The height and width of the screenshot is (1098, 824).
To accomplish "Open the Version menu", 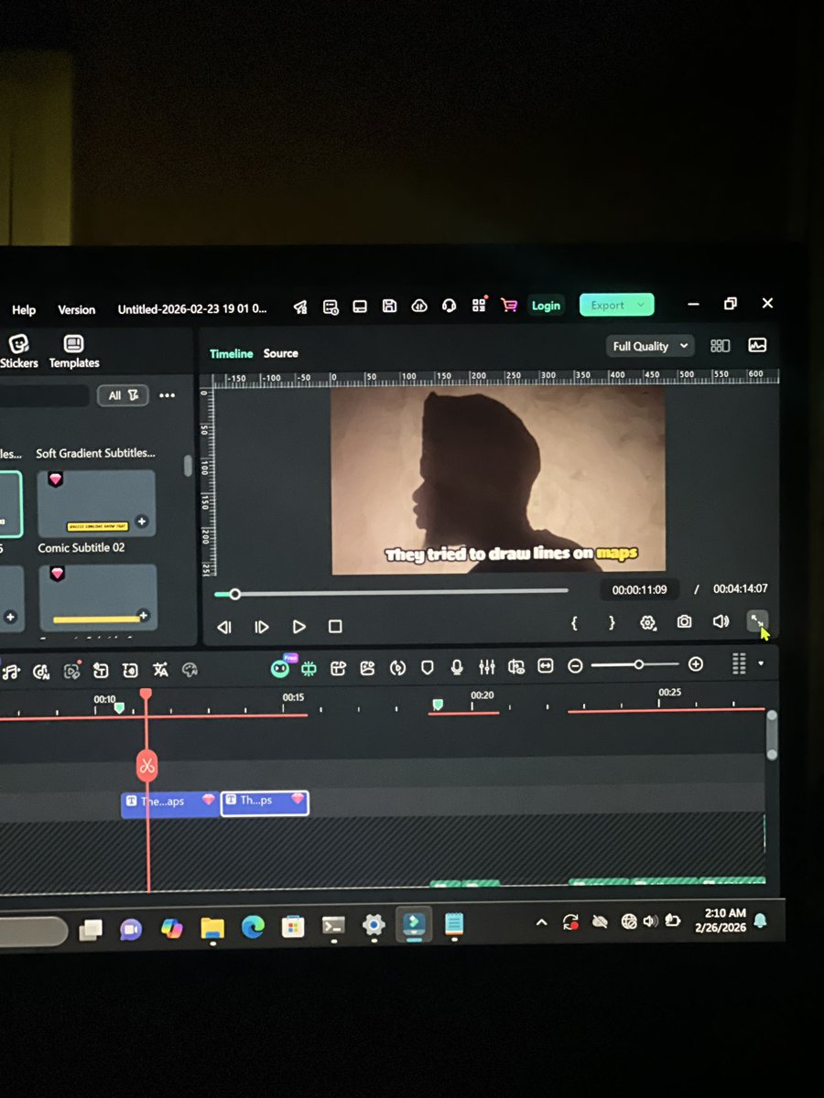I will [x=77, y=309].
